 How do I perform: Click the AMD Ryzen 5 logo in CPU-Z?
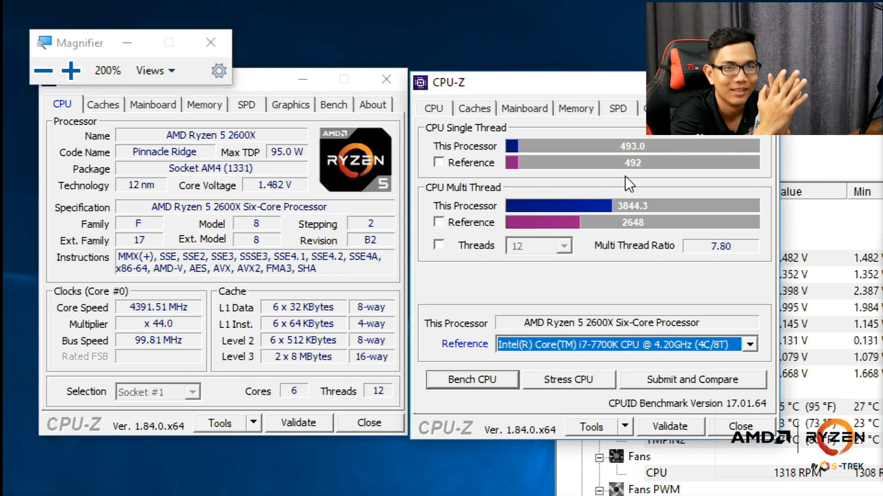click(x=355, y=158)
